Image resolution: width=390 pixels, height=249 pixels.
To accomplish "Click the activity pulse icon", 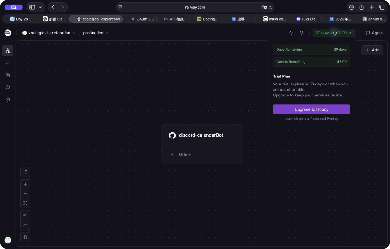I will coord(291,33).
